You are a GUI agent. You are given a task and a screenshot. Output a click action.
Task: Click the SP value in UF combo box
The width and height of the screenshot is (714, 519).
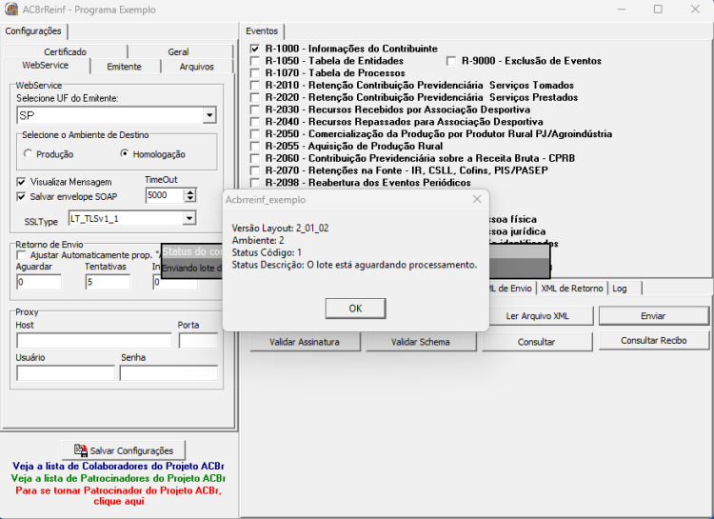tap(109, 115)
